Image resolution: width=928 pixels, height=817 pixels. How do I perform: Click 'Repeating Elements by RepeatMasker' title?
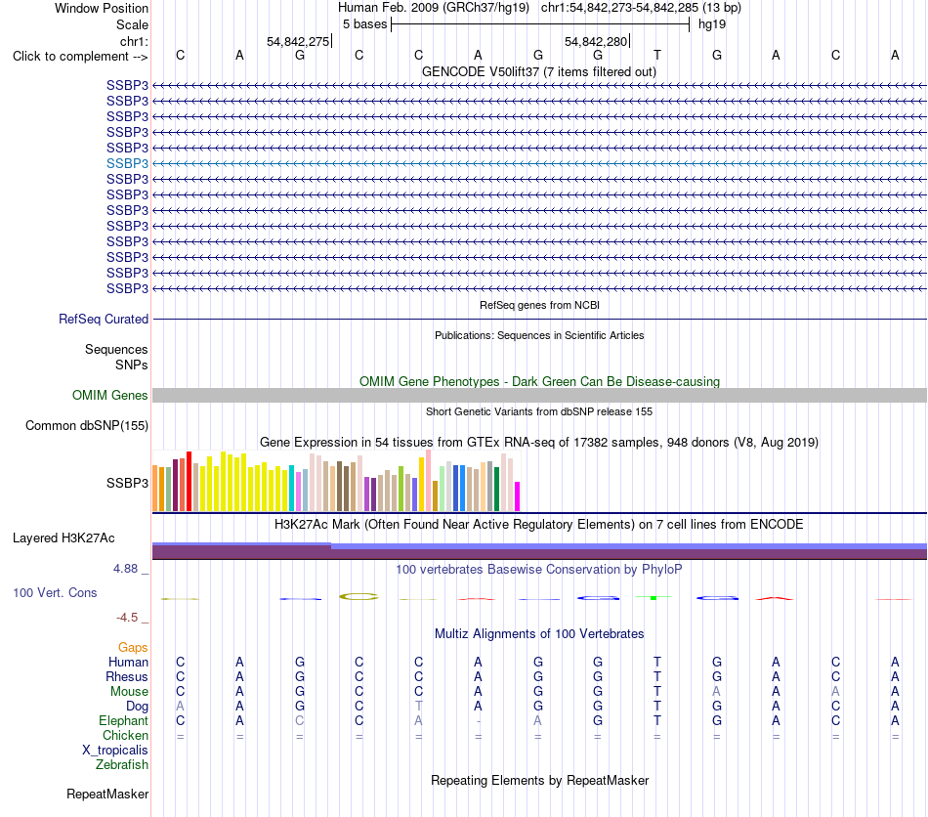(540, 780)
